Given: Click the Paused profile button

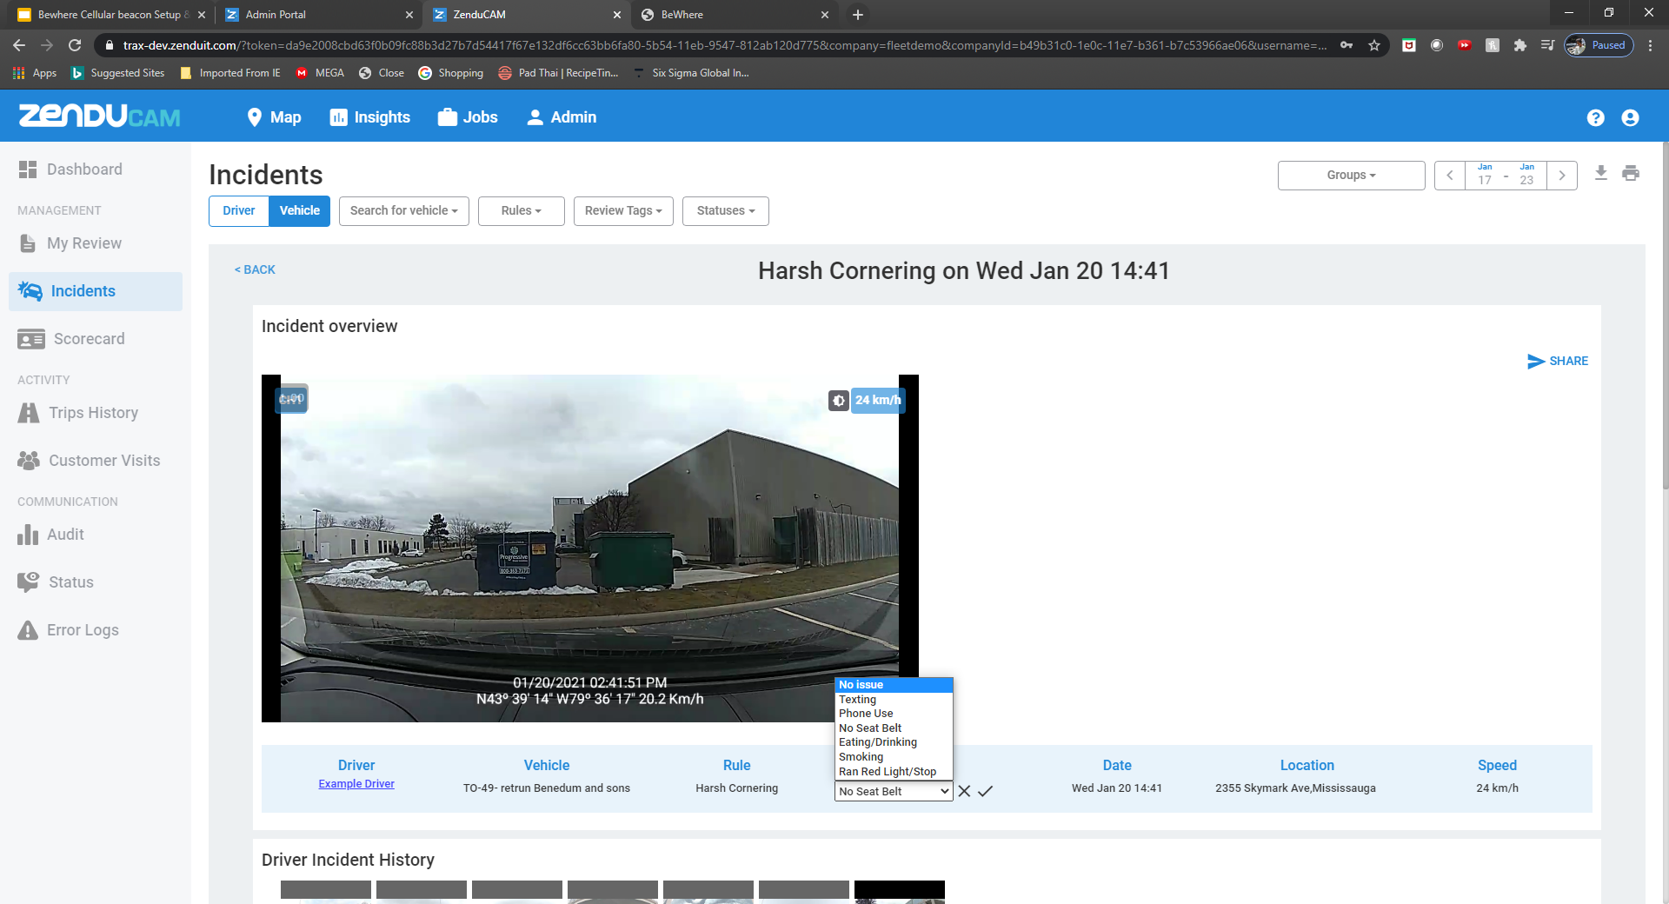Looking at the screenshot, I should [1599, 45].
